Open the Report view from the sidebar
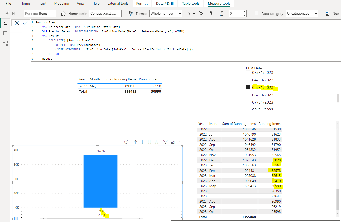The width and height of the screenshot is (341, 222). 5,23
